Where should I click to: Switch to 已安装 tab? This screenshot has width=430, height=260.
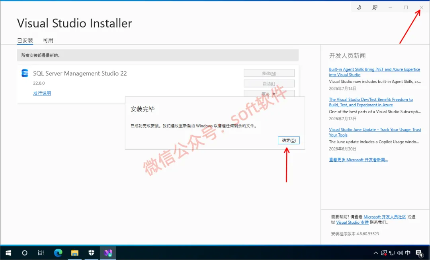(x=25, y=40)
